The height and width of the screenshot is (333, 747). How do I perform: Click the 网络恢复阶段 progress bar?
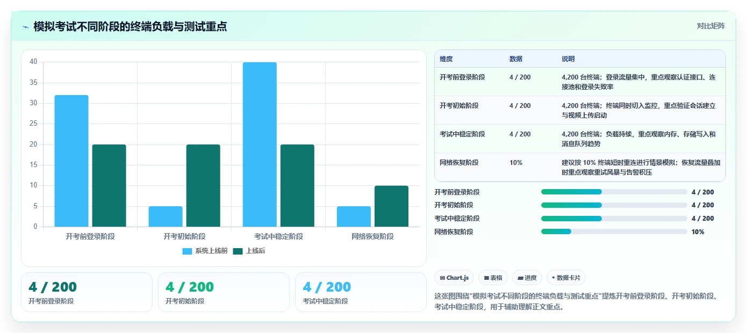click(614, 231)
